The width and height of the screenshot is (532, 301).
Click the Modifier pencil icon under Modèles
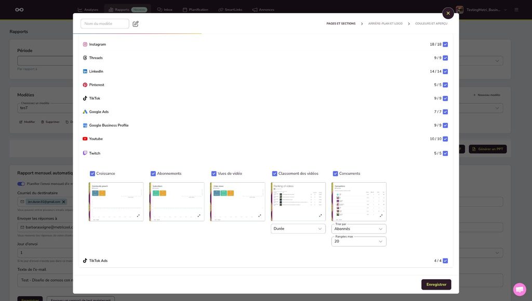point(21,122)
